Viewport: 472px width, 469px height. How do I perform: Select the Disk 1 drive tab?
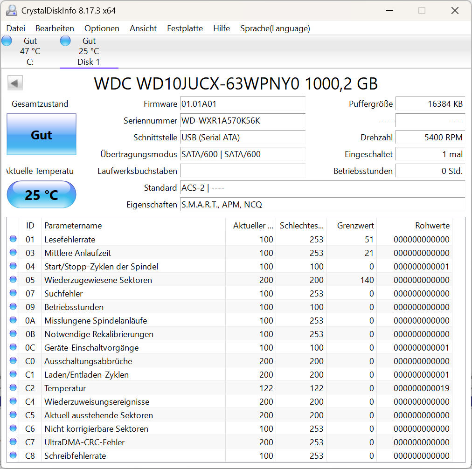click(x=89, y=51)
